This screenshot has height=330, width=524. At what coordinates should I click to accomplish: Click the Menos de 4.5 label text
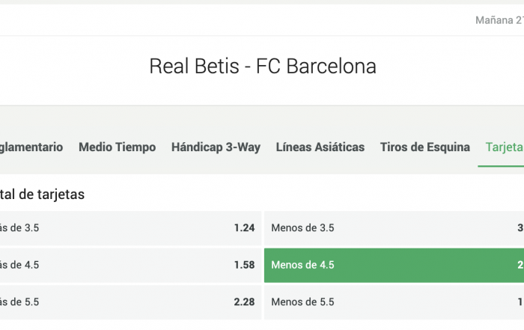click(x=302, y=265)
